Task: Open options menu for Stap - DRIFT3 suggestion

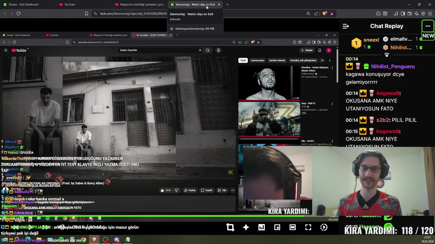Action: (x=332, y=104)
